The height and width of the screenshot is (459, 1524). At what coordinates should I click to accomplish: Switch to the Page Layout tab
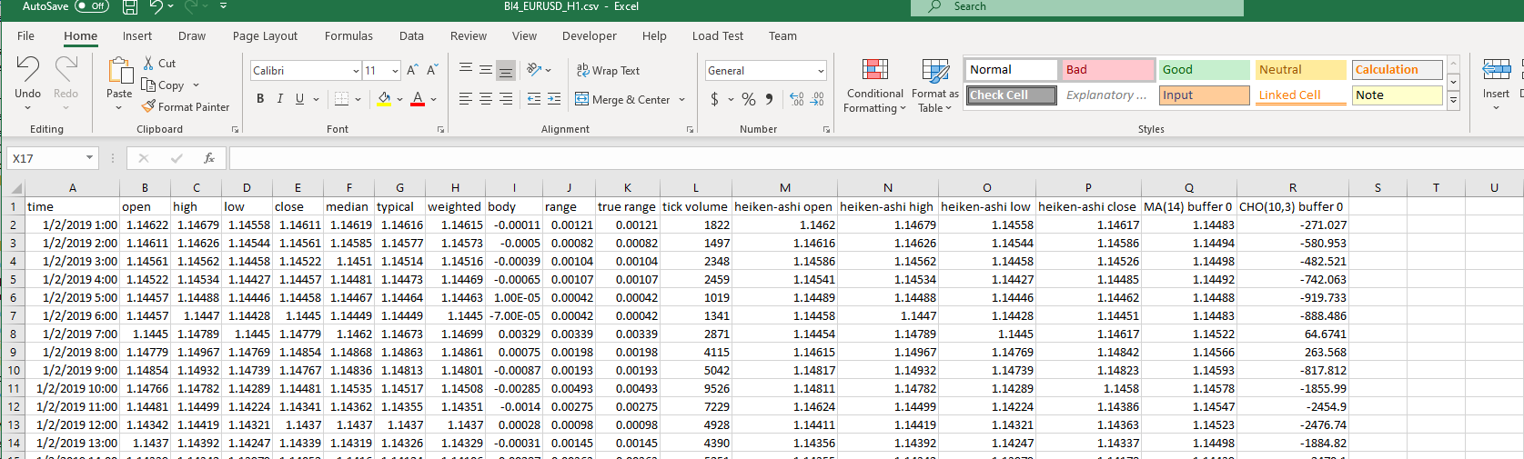265,36
